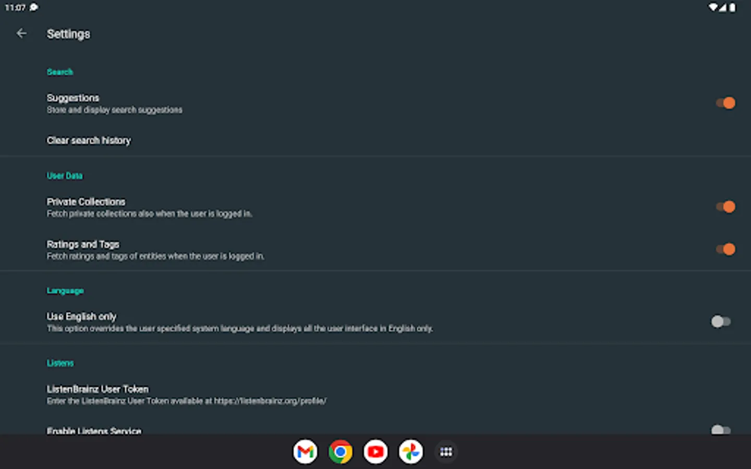Tap the Private Collections setting text
The width and height of the screenshot is (751, 469).
86,202
